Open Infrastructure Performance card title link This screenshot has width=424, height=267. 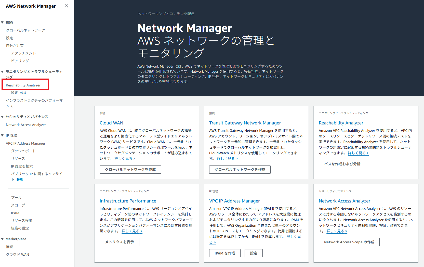point(128,201)
